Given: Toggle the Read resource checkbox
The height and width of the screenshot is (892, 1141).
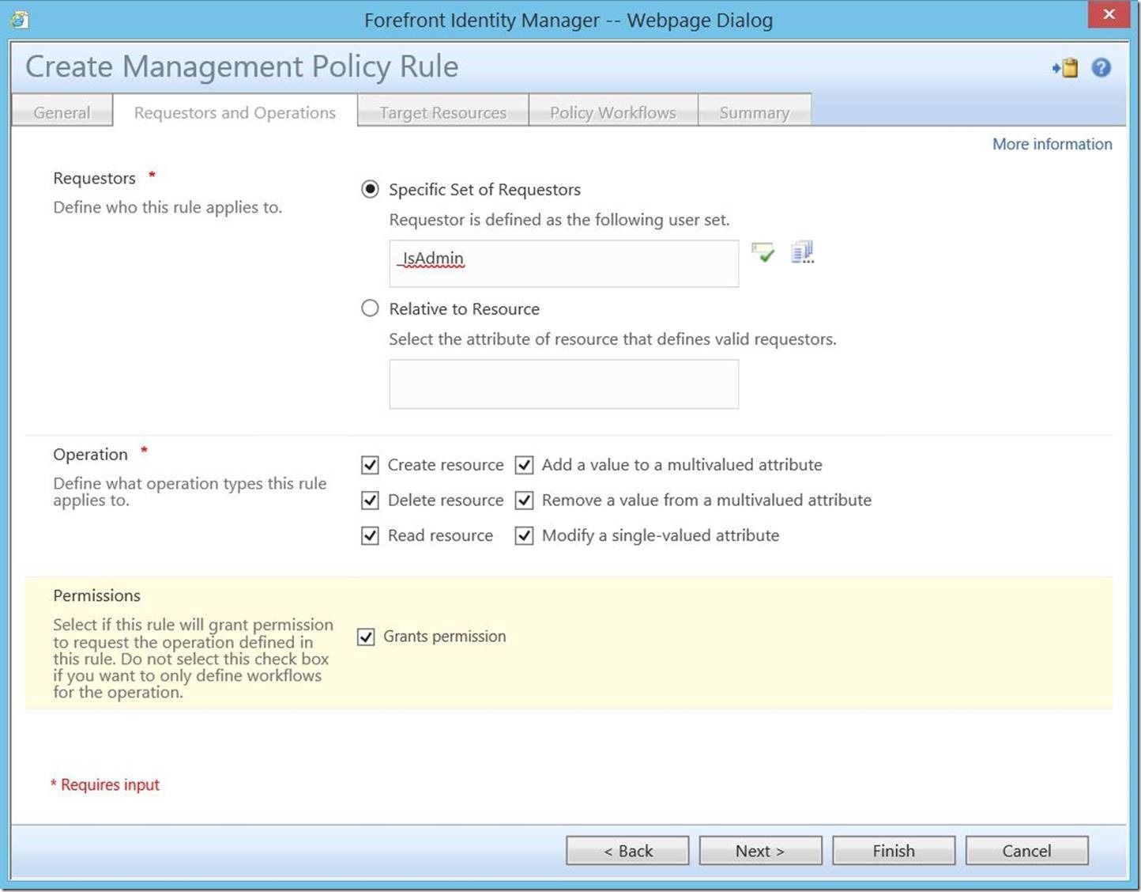Looking at the screenshot, I should point(370,536).
